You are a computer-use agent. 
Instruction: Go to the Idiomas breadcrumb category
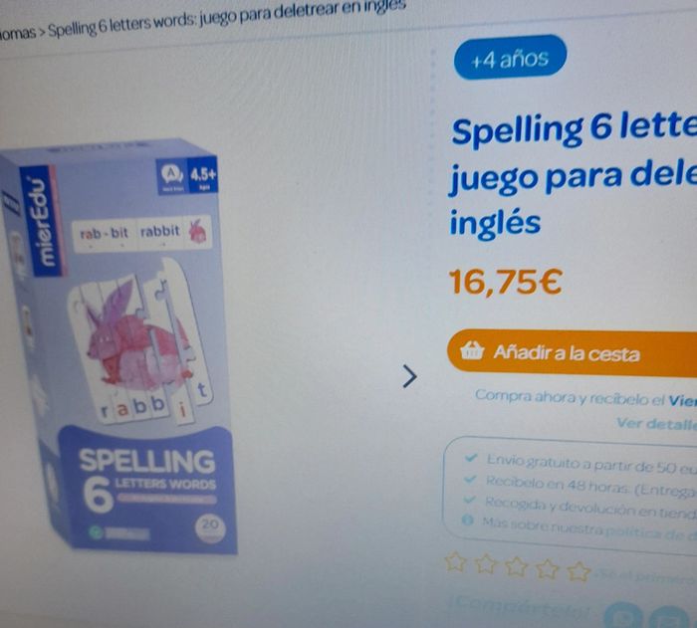pos(18,33)
